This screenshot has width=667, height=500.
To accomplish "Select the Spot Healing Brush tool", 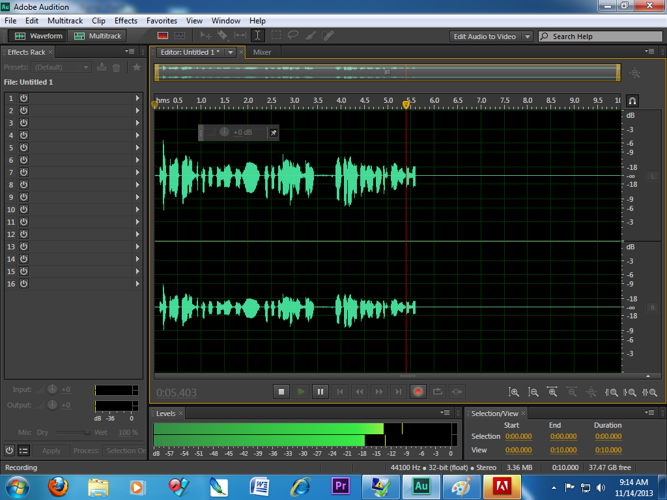I will (328, 36).
